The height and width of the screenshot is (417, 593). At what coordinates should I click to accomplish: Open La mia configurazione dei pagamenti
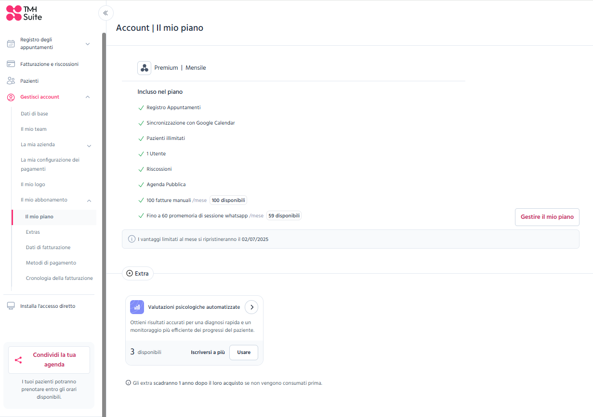(50, 164)
